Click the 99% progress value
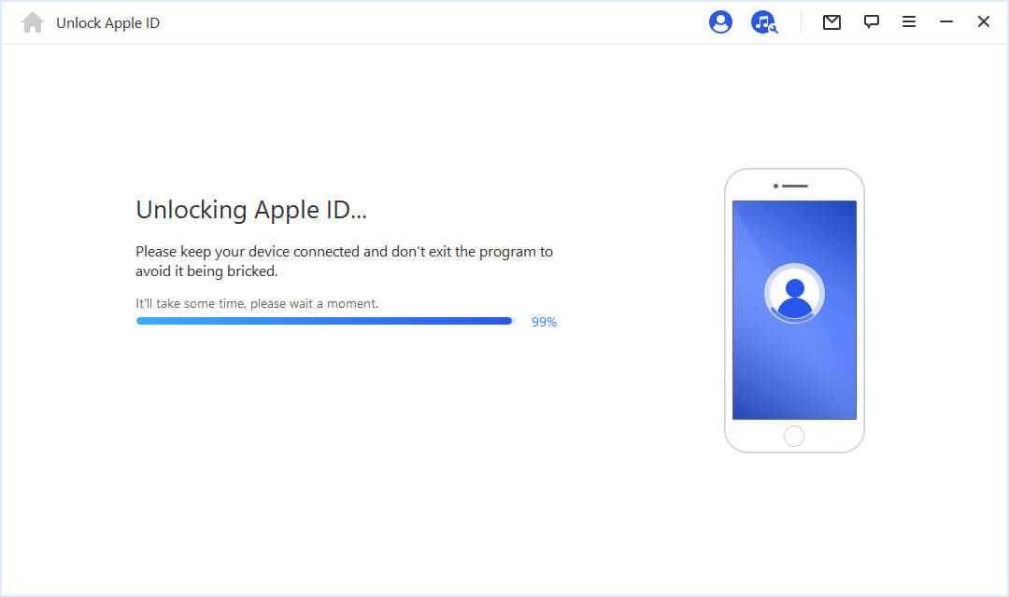 pyautogui.click(x=544, y=322)
